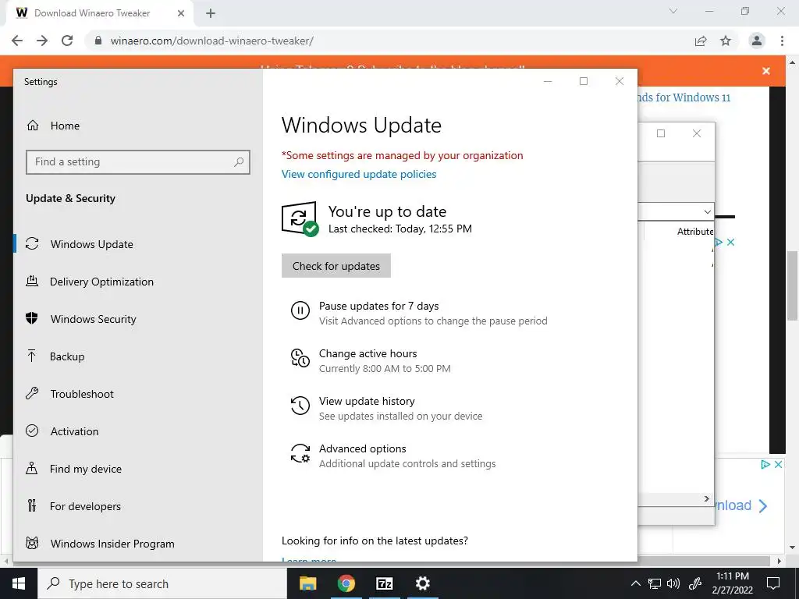The width and height of the screenshot is (799, 599).
Task: Open the Action Center notifications
Action: pos(773,583)
